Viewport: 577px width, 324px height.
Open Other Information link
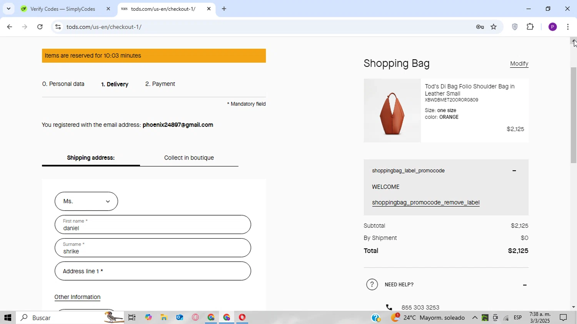77,297
